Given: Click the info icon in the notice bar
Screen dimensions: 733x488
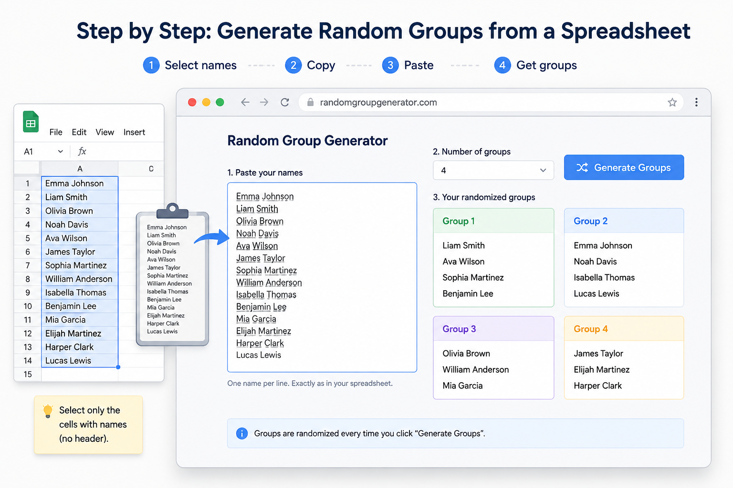Looking at the screenshot, I should [x=242, y=433].
